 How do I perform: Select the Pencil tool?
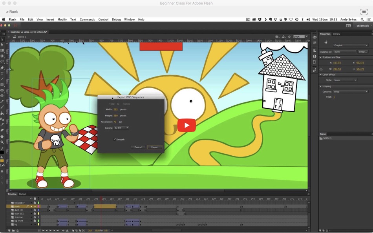(2, 102)
